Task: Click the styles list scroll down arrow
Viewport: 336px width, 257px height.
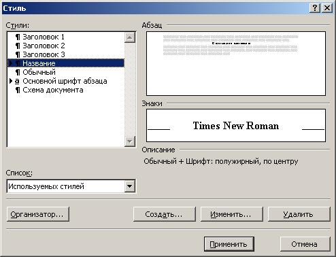Action: pos(130,141)
